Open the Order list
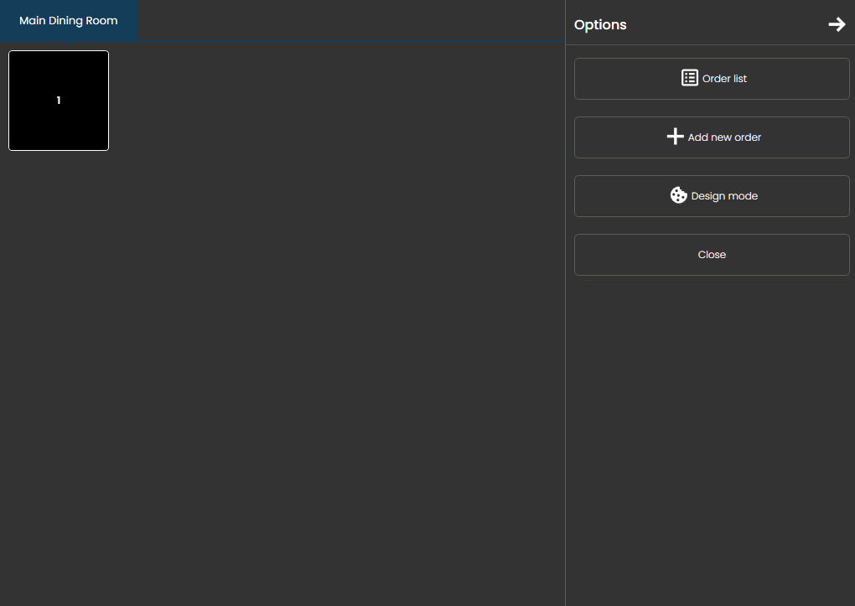 (x=712, y=79)
